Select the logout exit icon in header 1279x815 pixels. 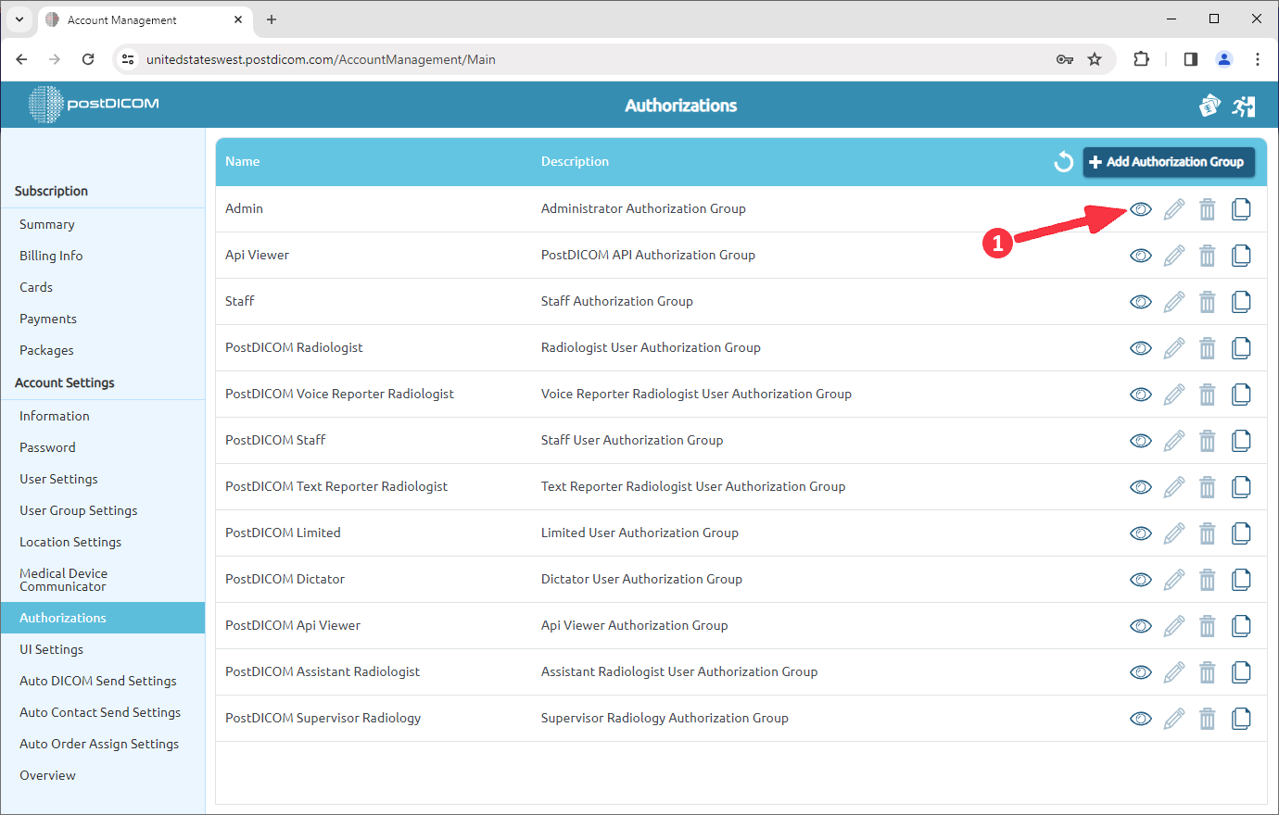[1244, 106]
